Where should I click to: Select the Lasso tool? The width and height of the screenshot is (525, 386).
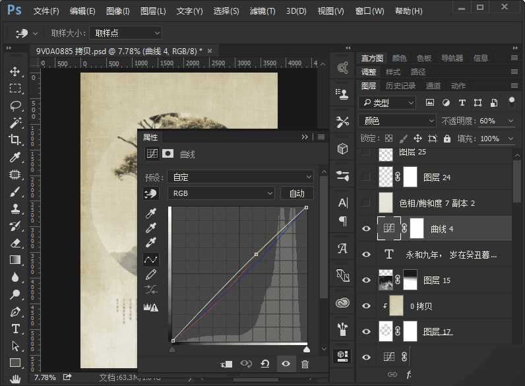[x=15, y=106]
